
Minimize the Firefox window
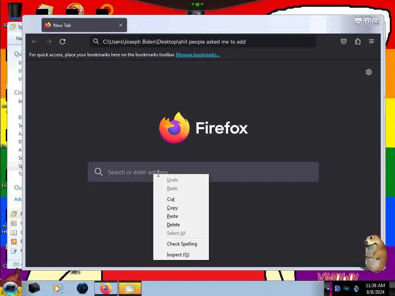(358, 22)
